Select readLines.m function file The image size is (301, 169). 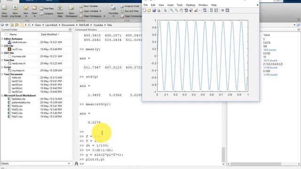pos(19,63)
